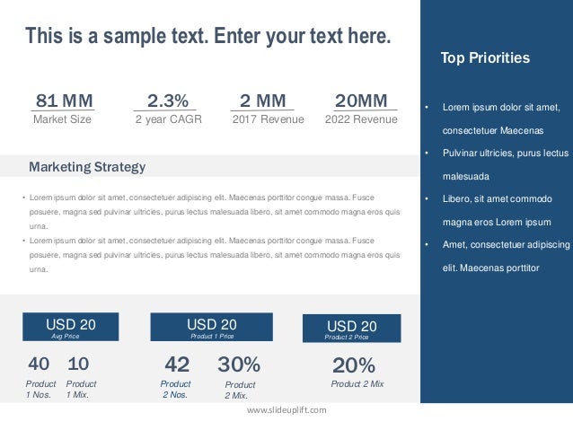
Task: Select the USD 20 Product 1 Price box
Action: pos(212,327)
